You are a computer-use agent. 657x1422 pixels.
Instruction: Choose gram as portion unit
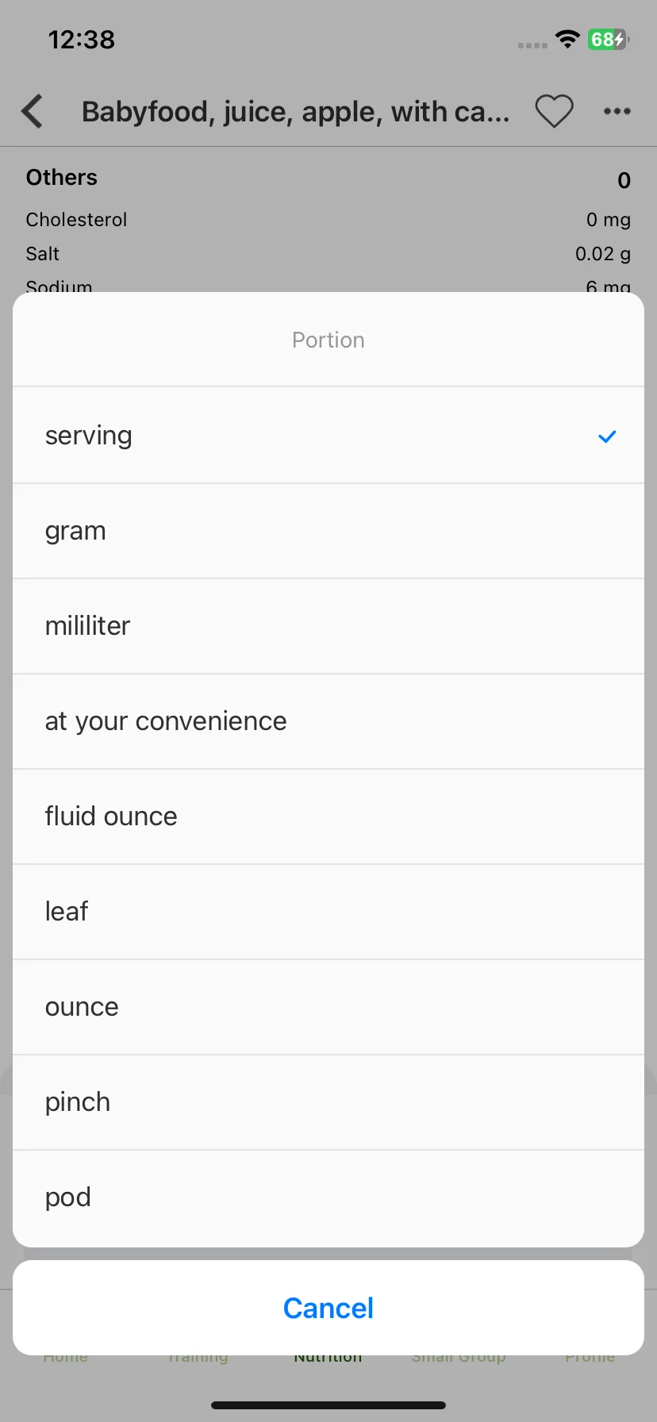(x=328, y=531)
